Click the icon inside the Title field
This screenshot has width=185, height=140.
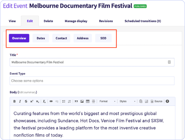click(169, 62)
